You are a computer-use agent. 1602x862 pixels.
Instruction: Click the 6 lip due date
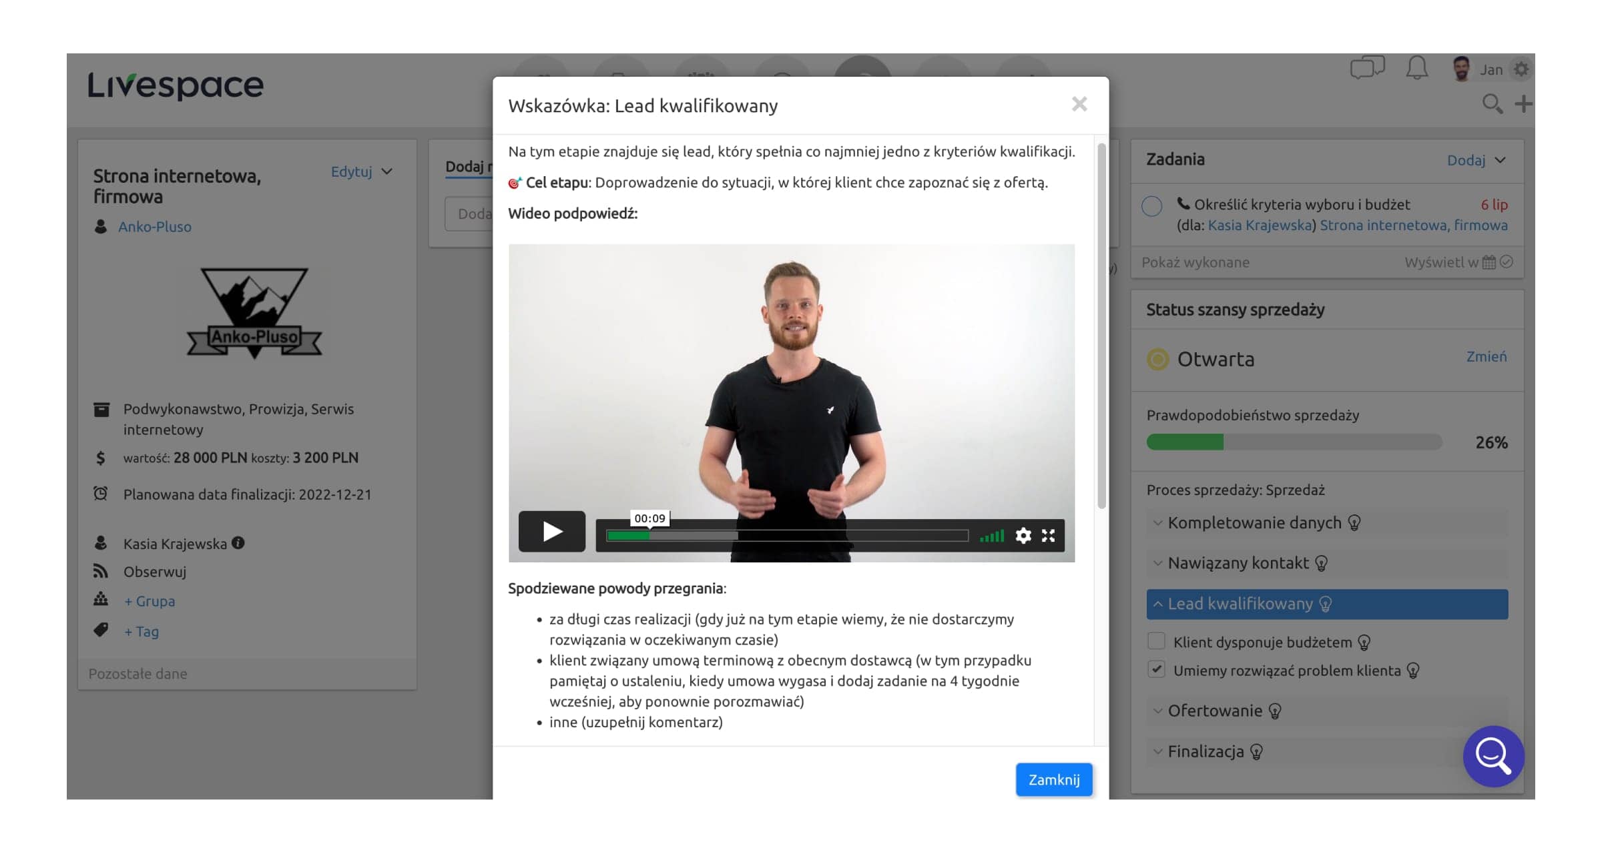pyautogui.click(x=1494, y=205)
